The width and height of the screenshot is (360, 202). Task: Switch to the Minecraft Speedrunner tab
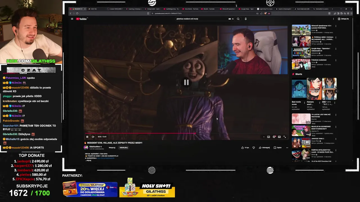point(228,9)
